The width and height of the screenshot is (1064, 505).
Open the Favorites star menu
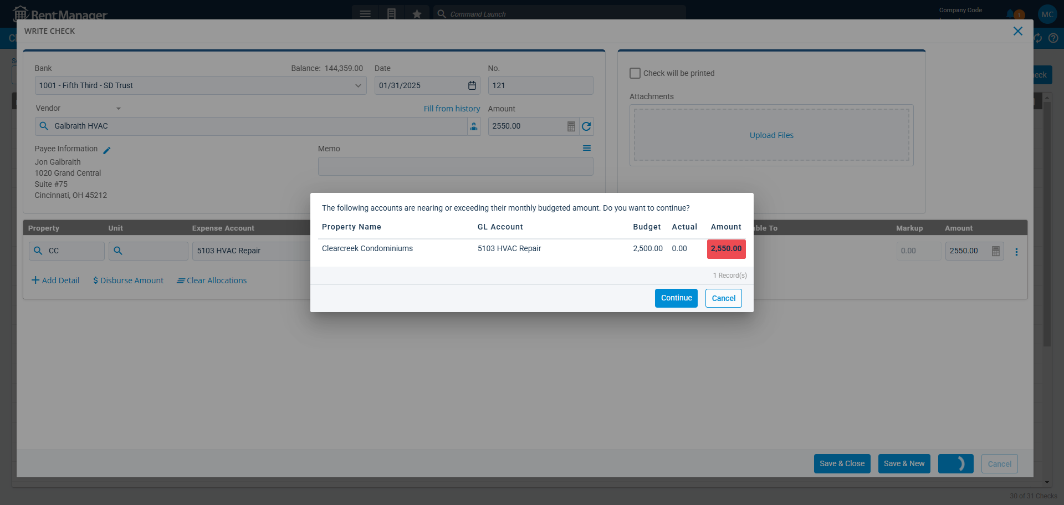click(417, 14)
